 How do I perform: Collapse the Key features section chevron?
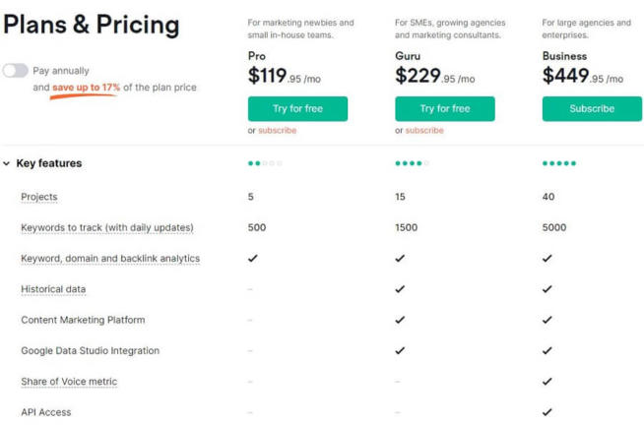click(x=7, y=163)
